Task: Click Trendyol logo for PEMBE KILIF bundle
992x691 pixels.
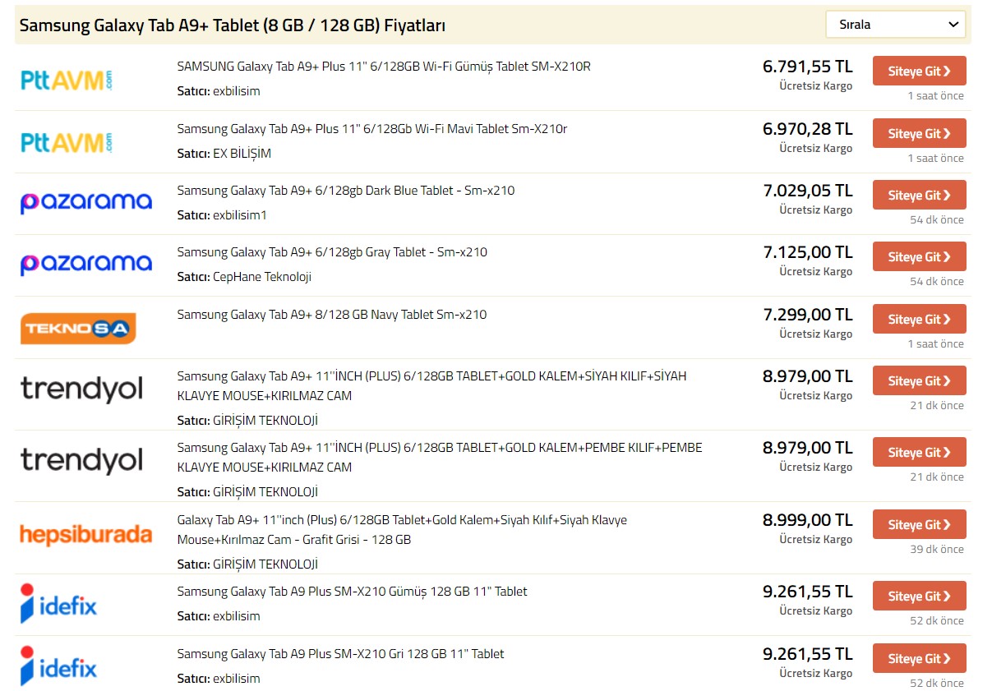Action: 82,461
